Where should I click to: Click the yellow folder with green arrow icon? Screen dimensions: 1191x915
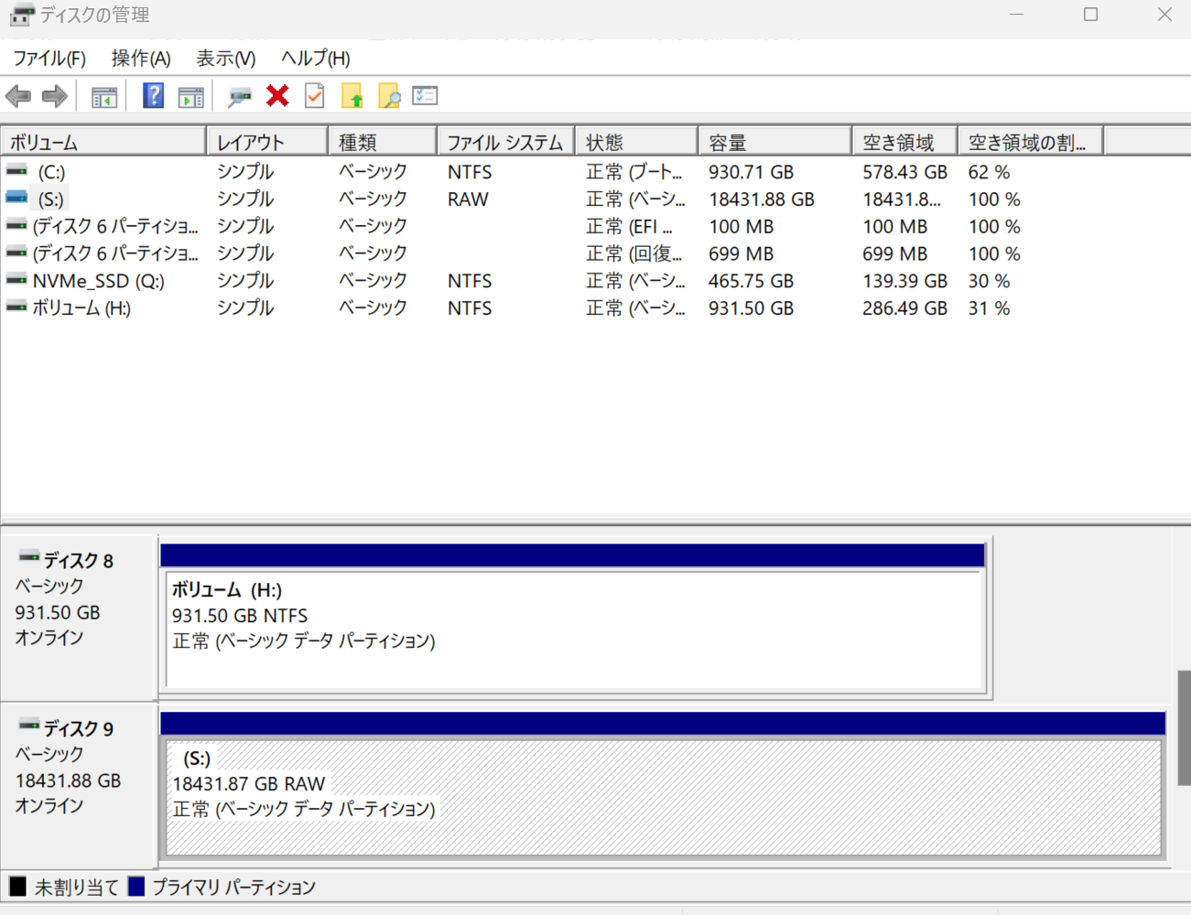[x=352, y=96]
